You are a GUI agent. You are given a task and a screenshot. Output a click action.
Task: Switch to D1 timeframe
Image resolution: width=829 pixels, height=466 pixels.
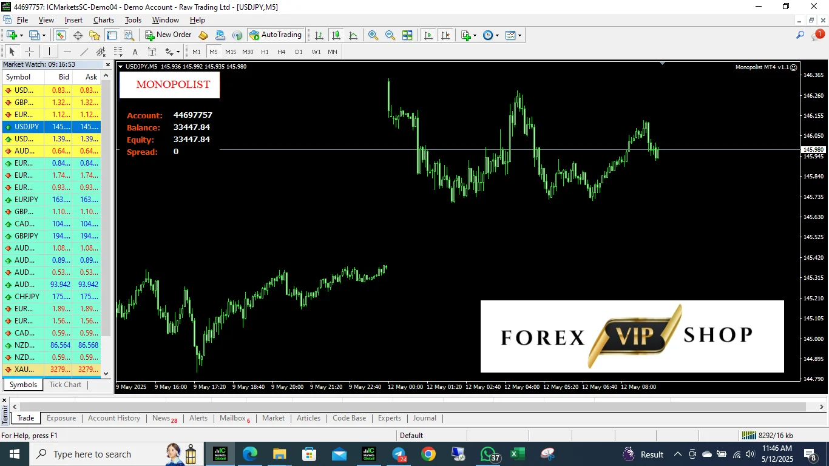tap(299, 52)
